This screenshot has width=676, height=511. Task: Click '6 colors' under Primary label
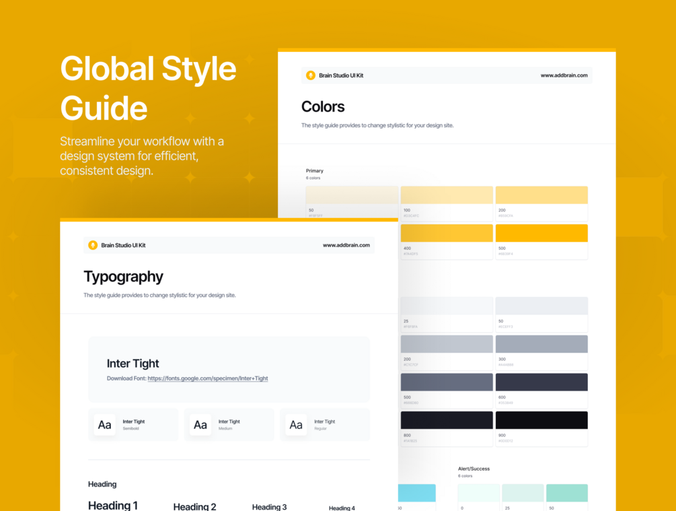click(313, 178)
